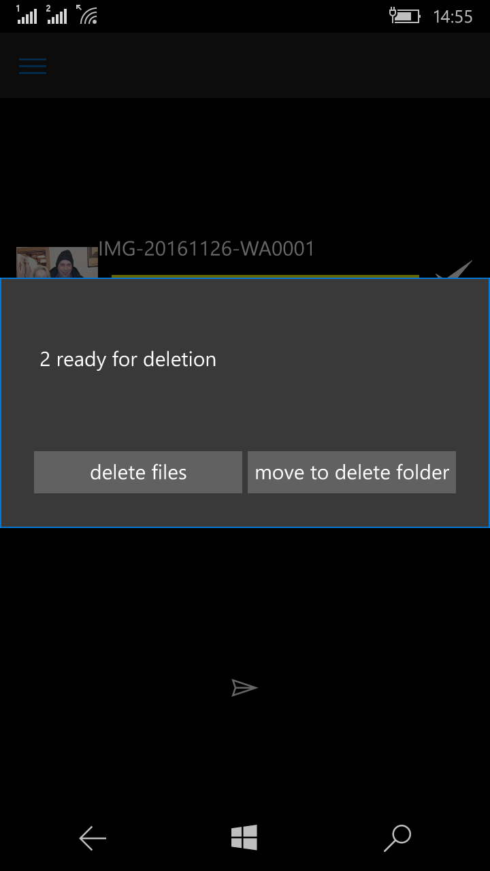Tap the 2 ready for deletion message

[x=128, y=359]
